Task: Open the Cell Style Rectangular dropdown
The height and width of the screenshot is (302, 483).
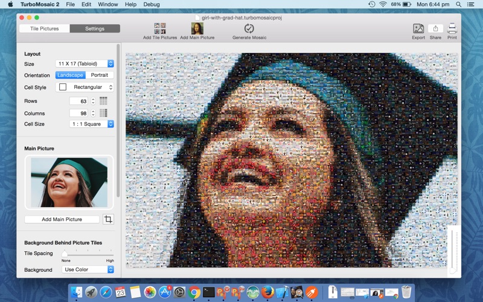Action: coord(85,87)
